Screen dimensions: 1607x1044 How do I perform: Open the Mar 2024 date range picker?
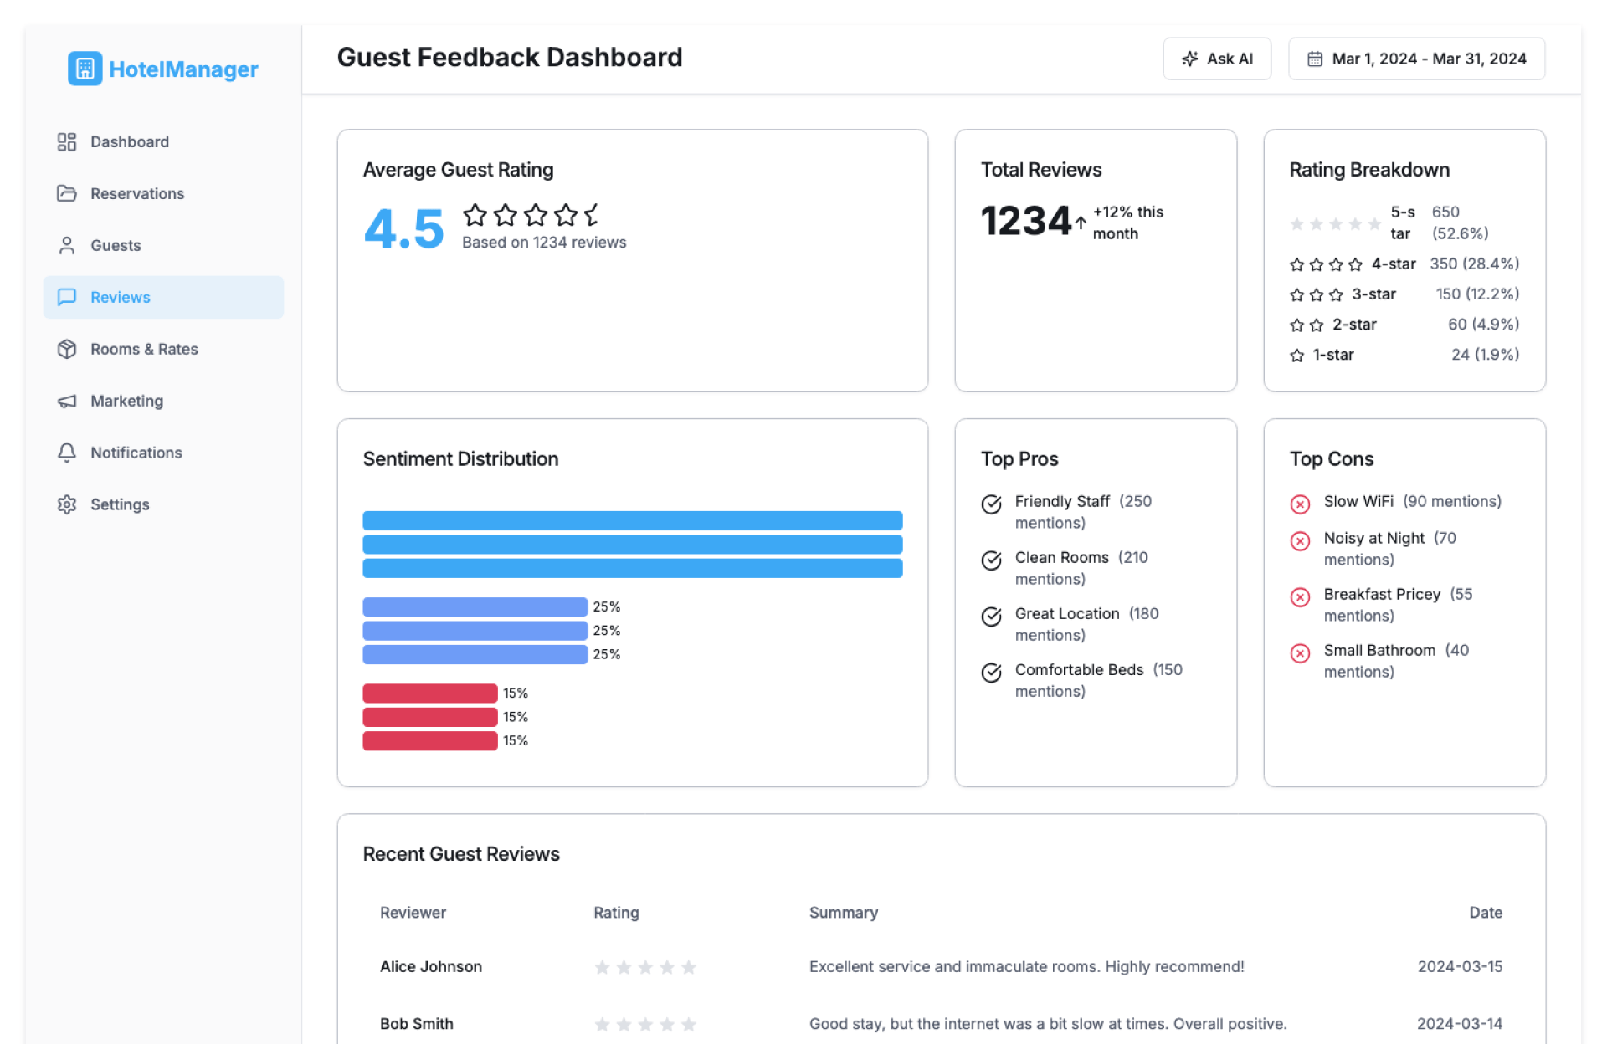1416,59
